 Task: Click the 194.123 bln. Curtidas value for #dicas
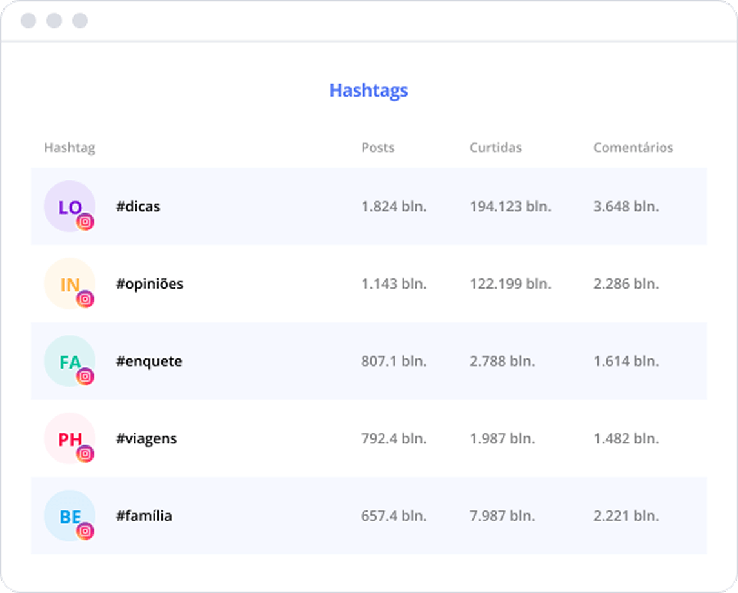tap(509, 206)
